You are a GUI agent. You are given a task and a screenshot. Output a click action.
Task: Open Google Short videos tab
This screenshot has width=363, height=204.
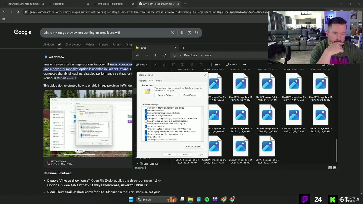click(x=74, y=44)
